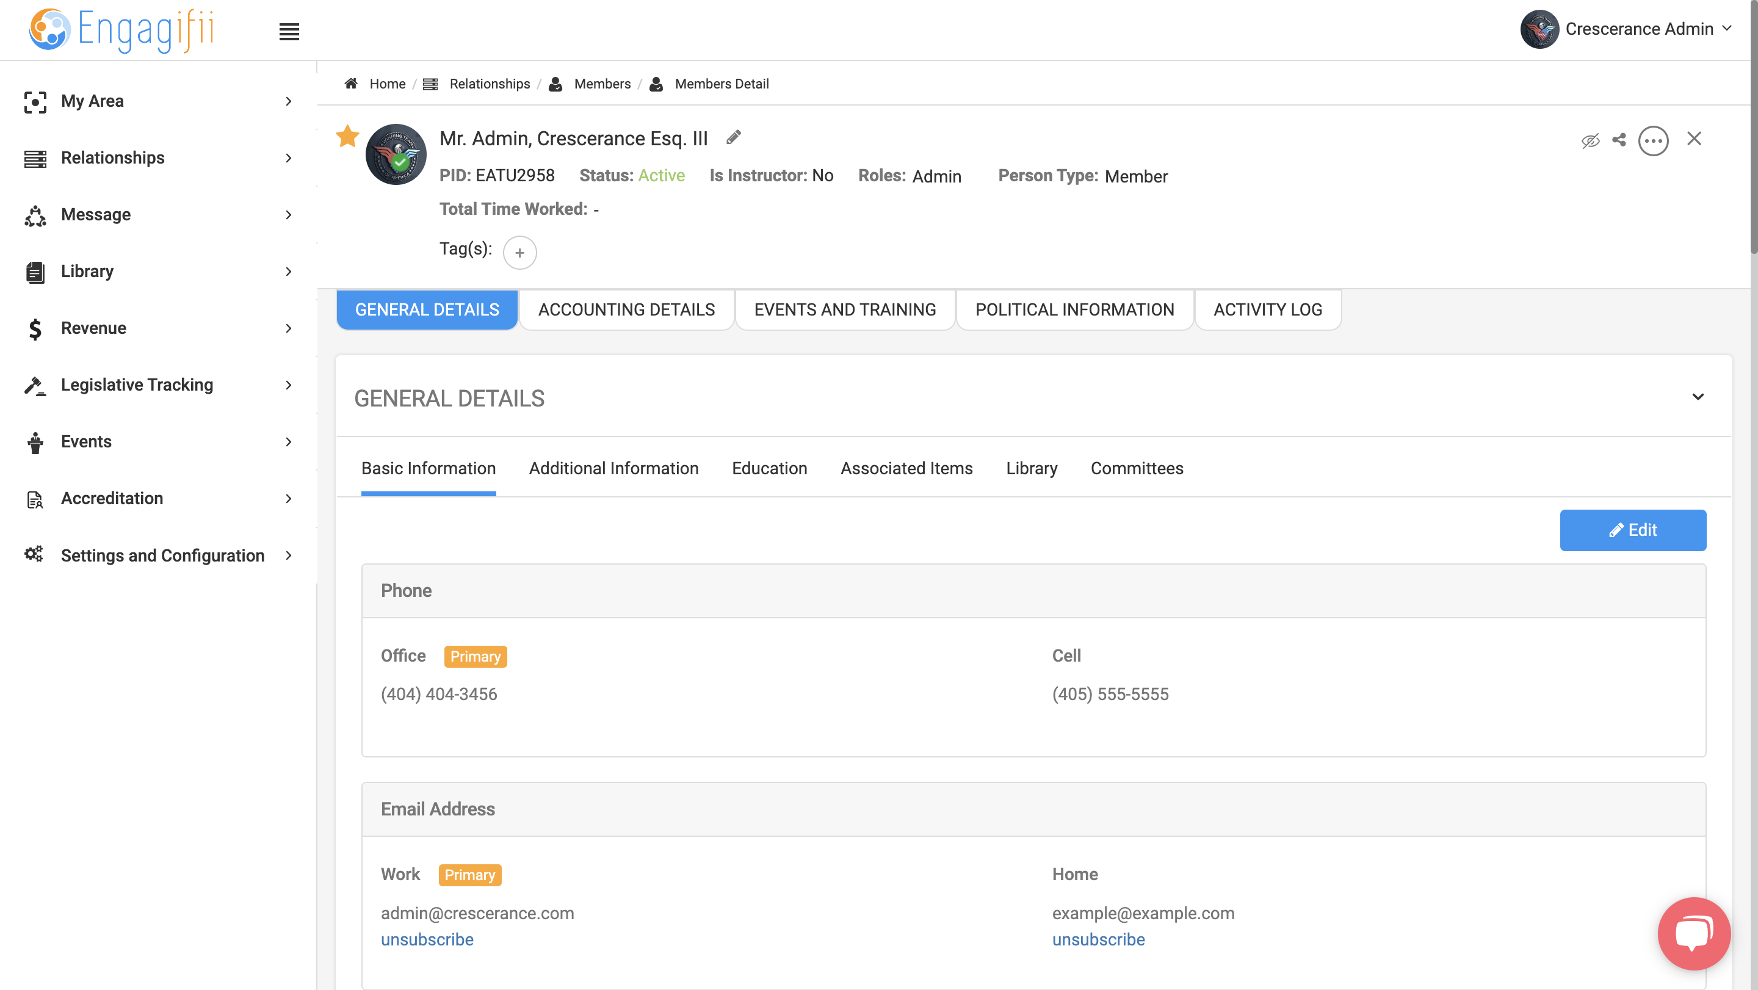Open the chat support bubble
The height and width of the screenshot is (990, 1758).
tap(1694, 933)
